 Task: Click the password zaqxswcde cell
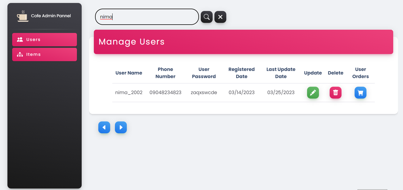coord(204,92)
